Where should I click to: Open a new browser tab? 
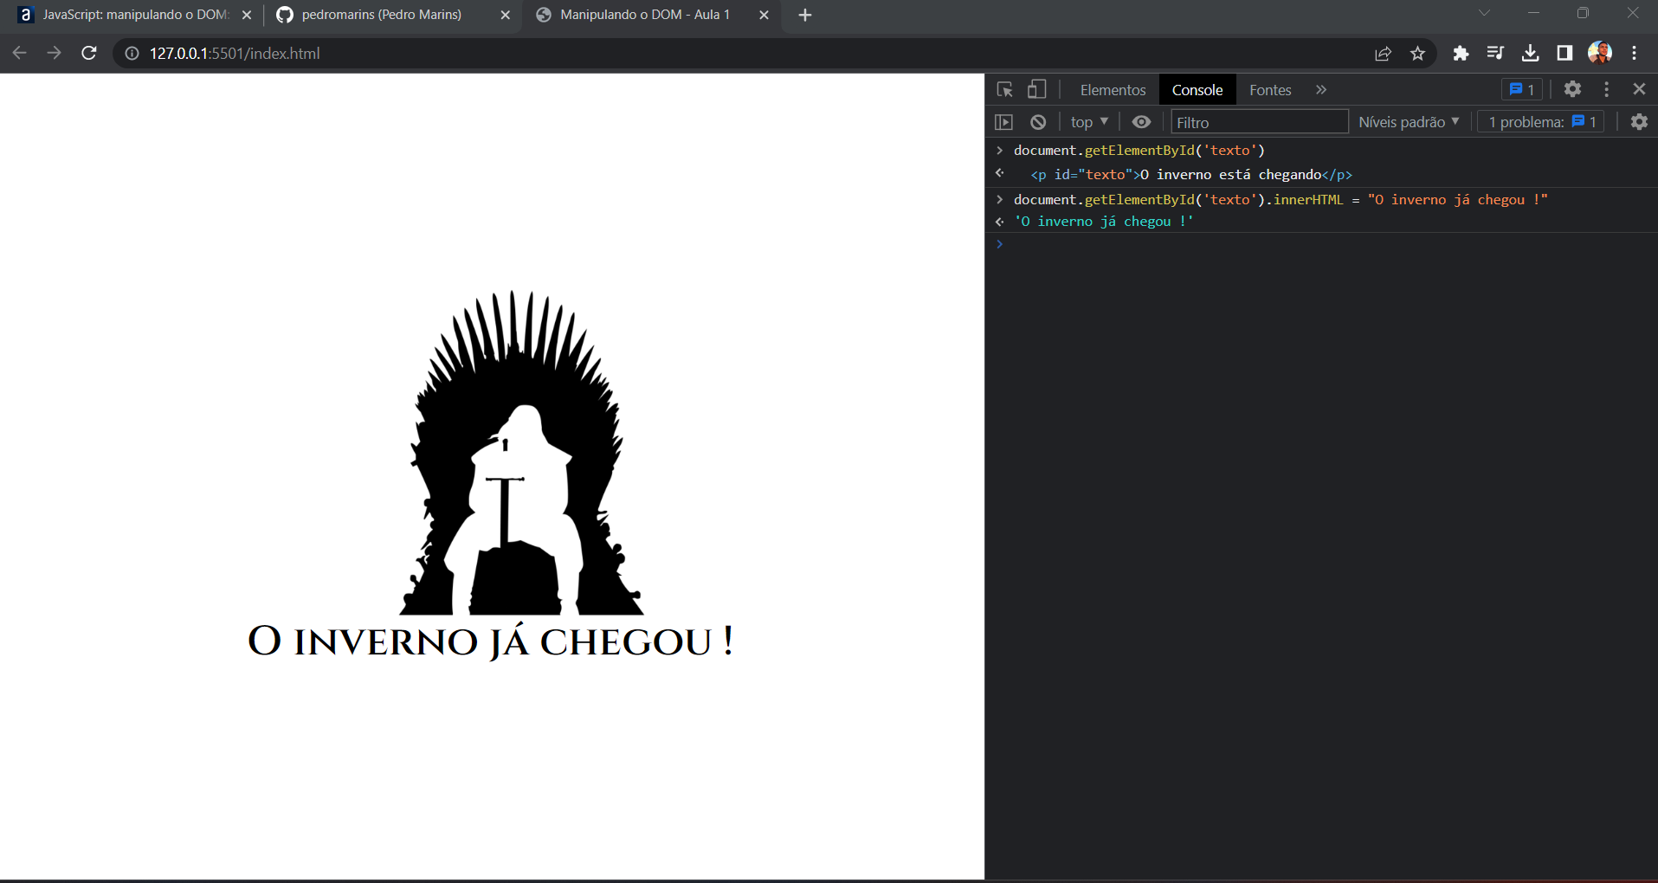[x=805, y=15]
